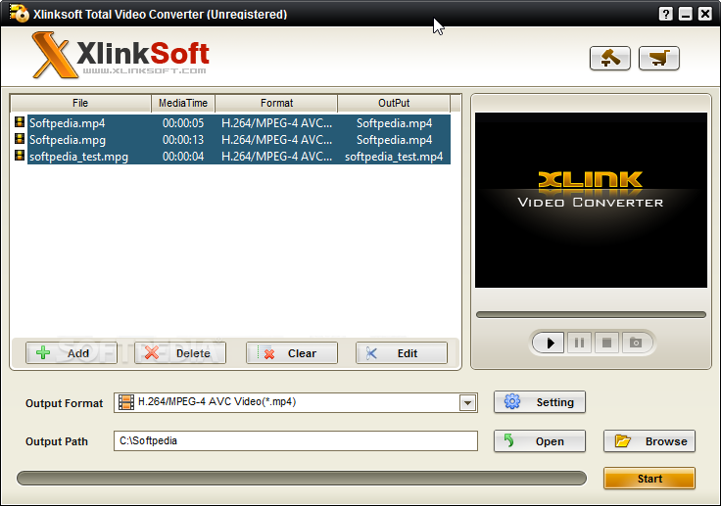Expand the Output Format dropdown arrow
Screen dimensions: 721x506
click(467, 403)
